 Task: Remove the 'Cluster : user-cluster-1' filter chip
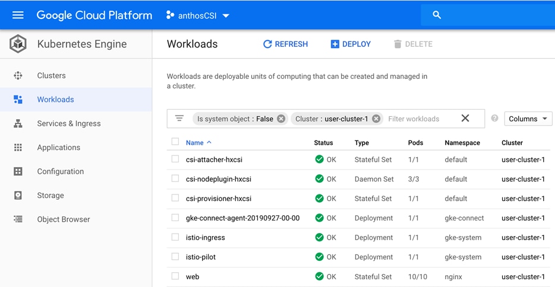pos(376,119)
